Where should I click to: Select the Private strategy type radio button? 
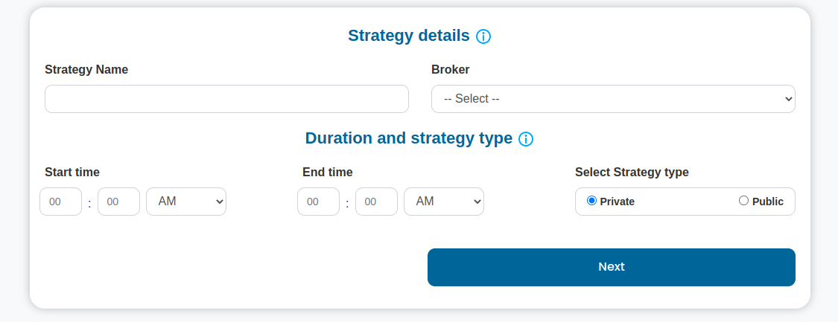click(x=591, y=201)
